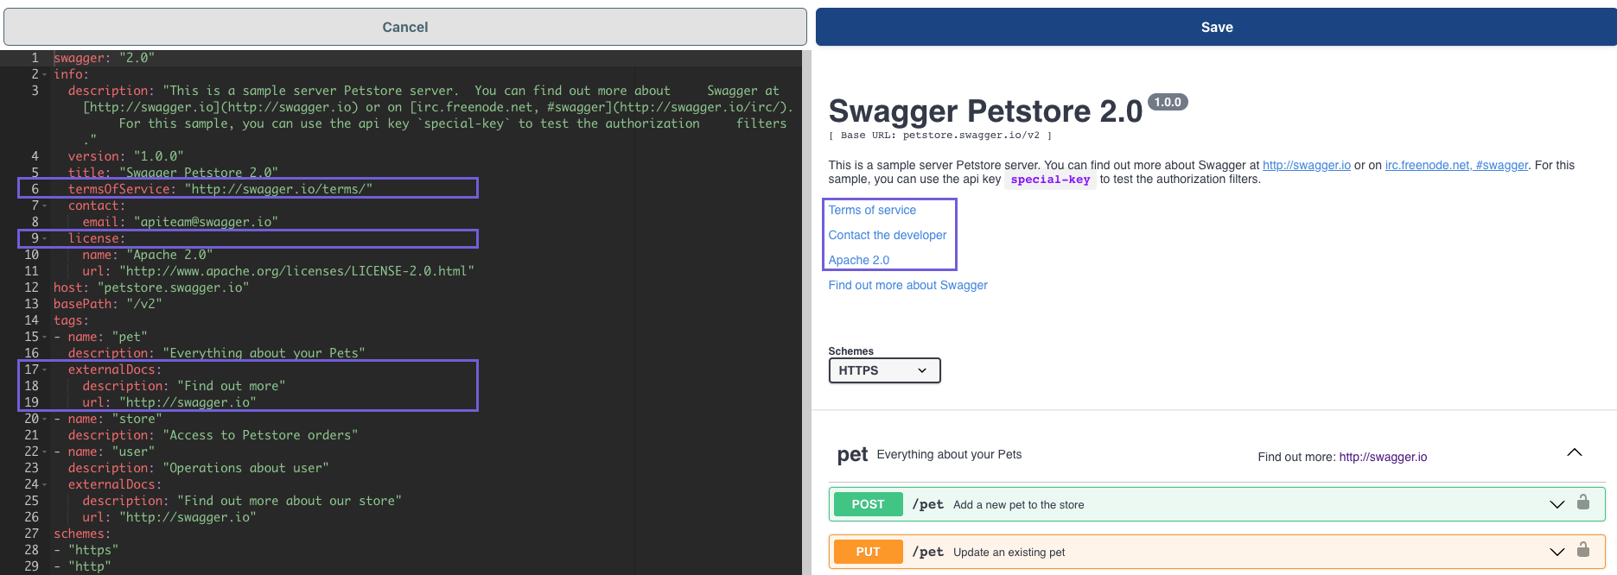Open the irc.freenode.net, #swagger link
The height and width of the screenshot is (575, 1617).
pos(1456,165)
